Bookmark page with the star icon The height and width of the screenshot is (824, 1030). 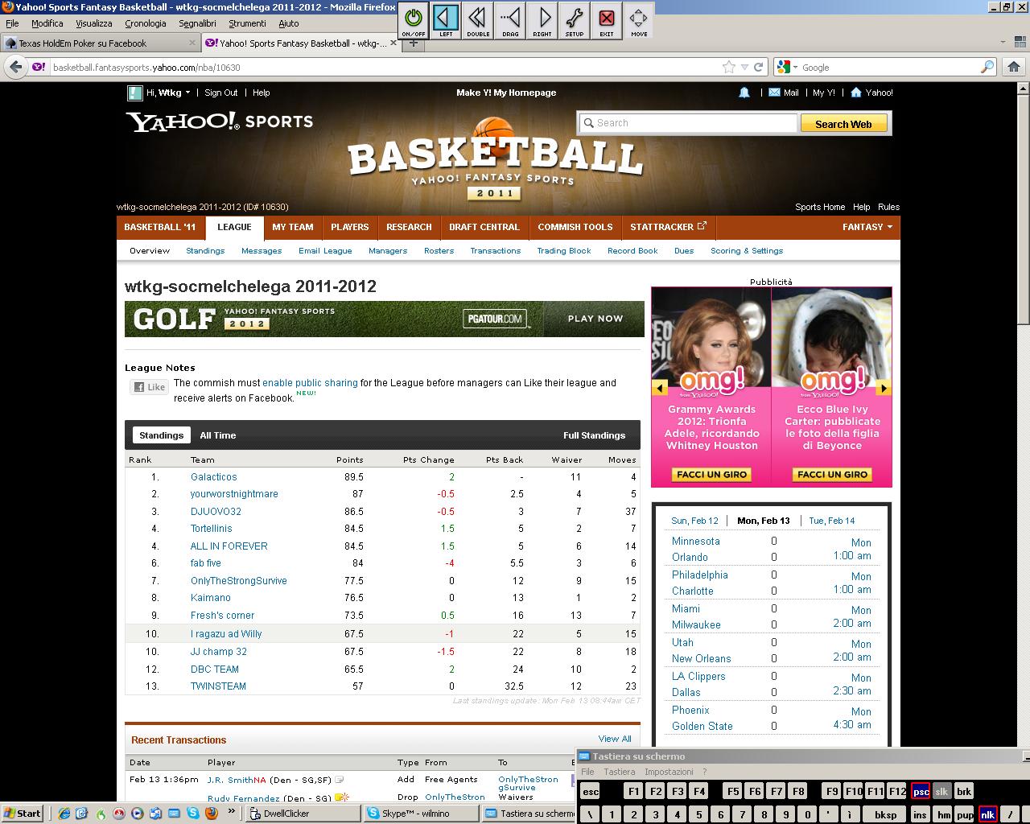click(x=729, y=68)
